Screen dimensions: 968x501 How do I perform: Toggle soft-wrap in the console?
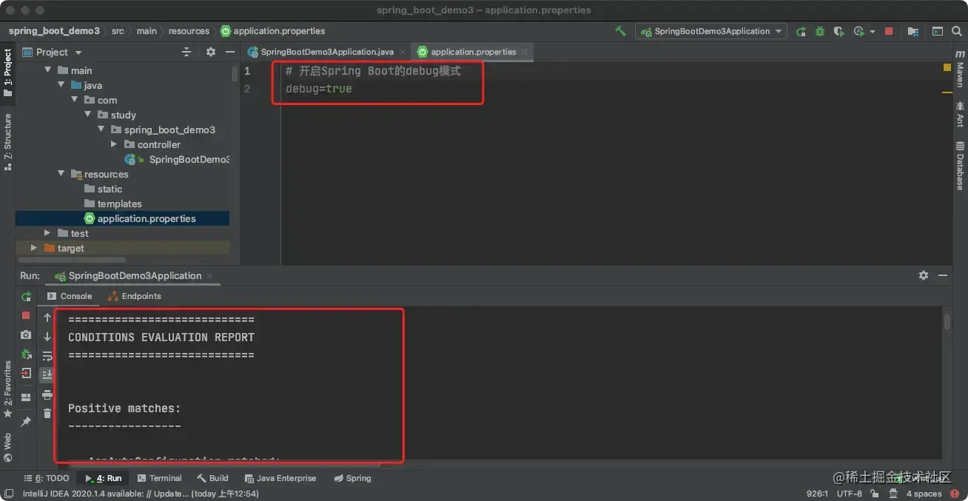(x=47, y=356)
